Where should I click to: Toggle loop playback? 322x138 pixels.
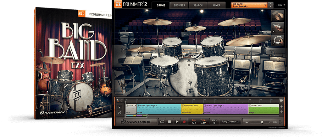click(162, 122)
